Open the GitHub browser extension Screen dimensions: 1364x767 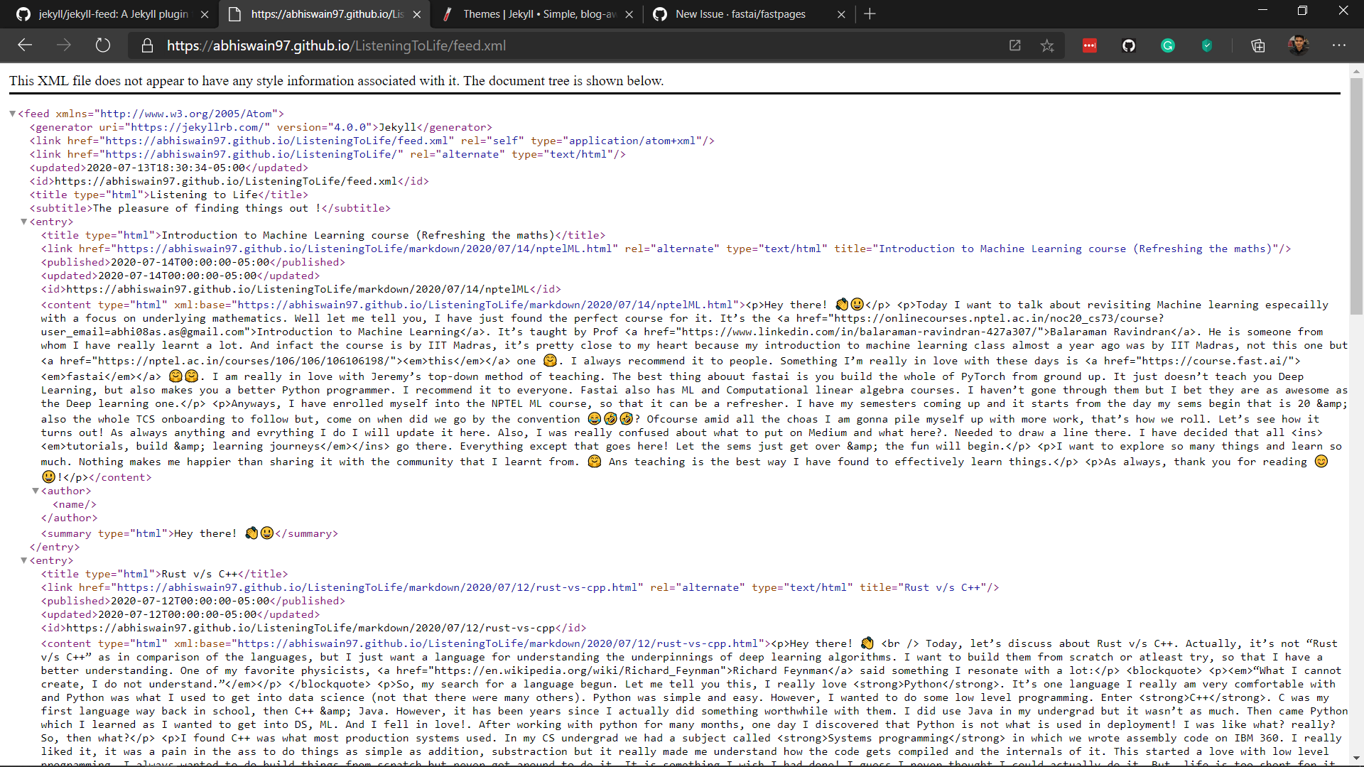1129,45
